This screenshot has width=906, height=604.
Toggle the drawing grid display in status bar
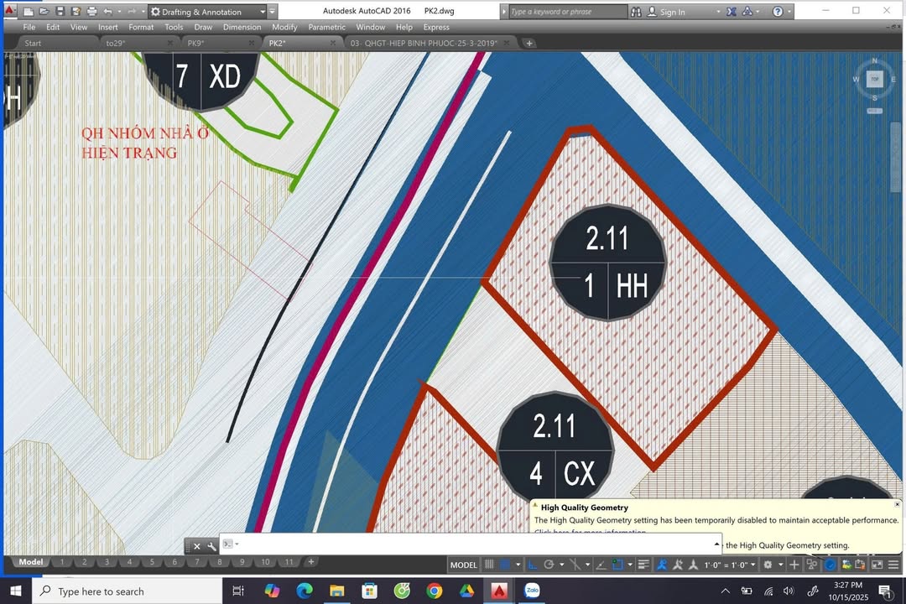[490, 565]
